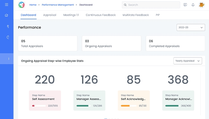Switch to the Appraisal tab
Image resolution: width=209 pixels, height=119 pixels.
(50, 15)
